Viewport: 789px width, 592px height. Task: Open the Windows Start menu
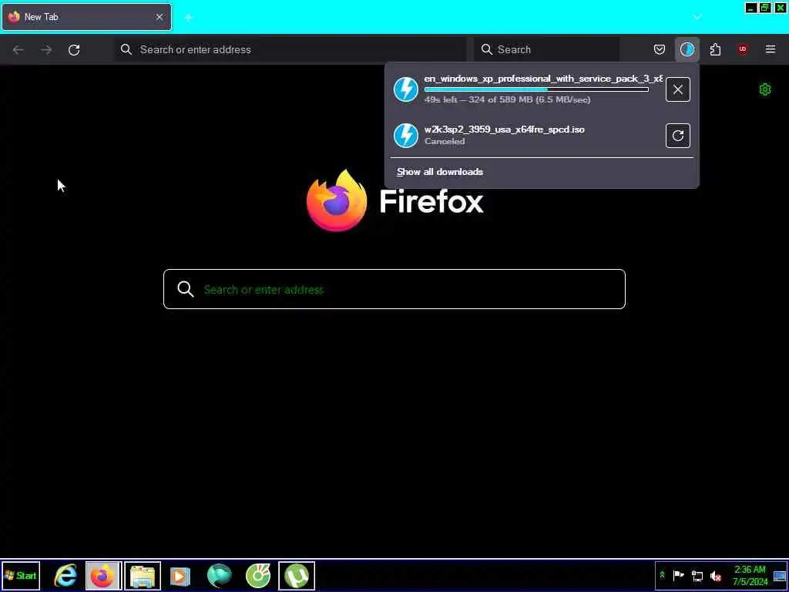pyautogui.click(x=21, y=576)
